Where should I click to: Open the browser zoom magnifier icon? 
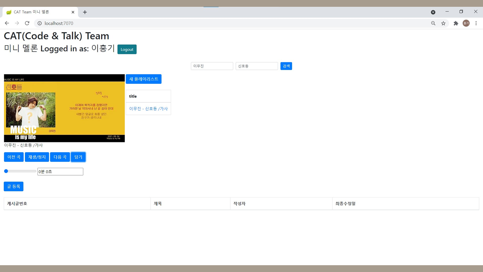[x=433, y=23]
